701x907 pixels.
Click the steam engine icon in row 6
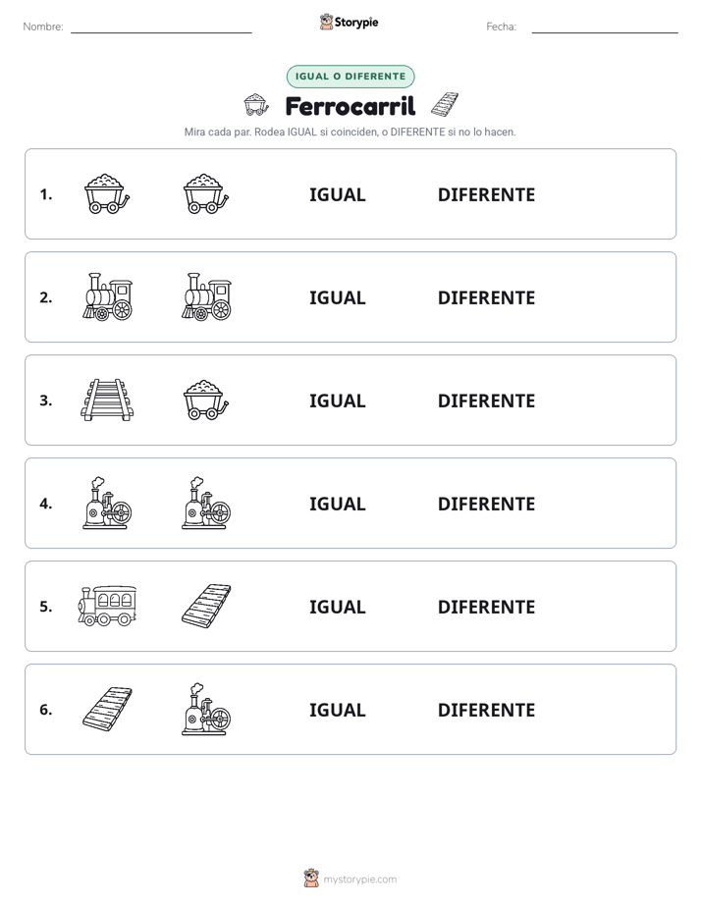(206, 709)
